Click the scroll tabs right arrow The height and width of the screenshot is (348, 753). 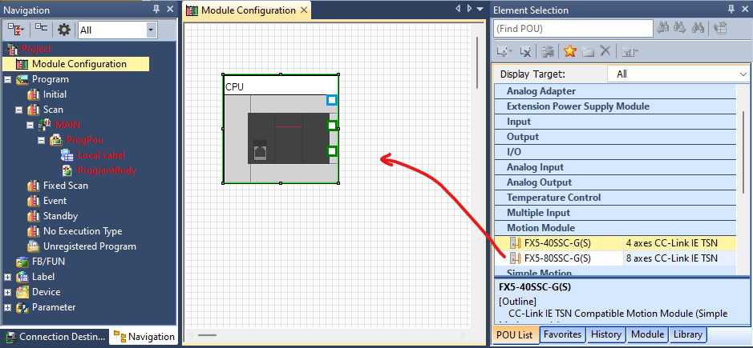pyautogui.click(x=468, y=9)
